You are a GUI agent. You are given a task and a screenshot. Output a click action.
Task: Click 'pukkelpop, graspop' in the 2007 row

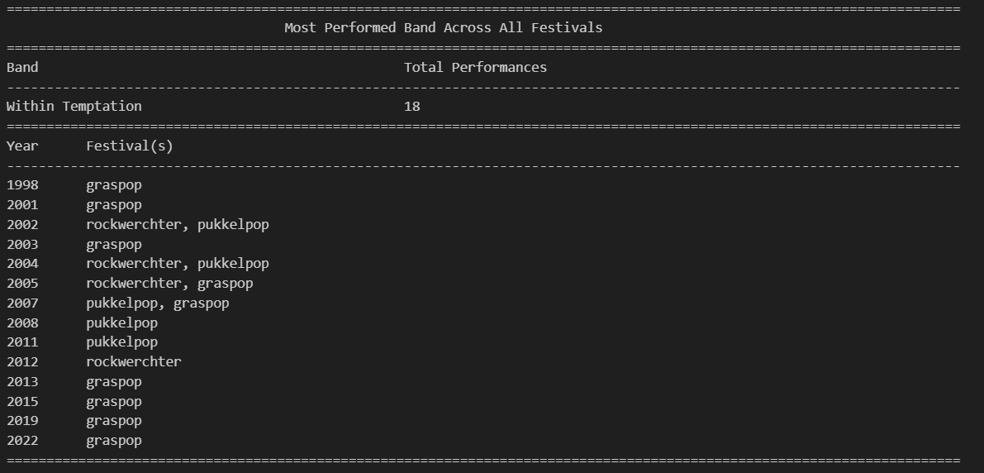[x=158, y=303]
